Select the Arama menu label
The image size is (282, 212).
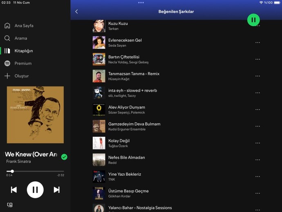(21, 38)
